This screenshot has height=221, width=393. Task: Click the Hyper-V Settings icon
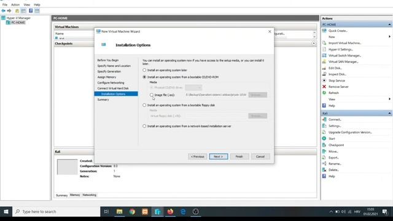tap(324, 49)
